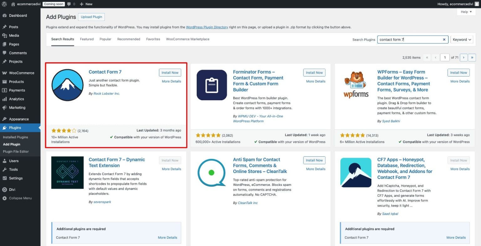The height and width of the screenshot is (246, 481).
Task: Click the Forminator Forms clipboard logo
Action: click(x=212, y=85)
